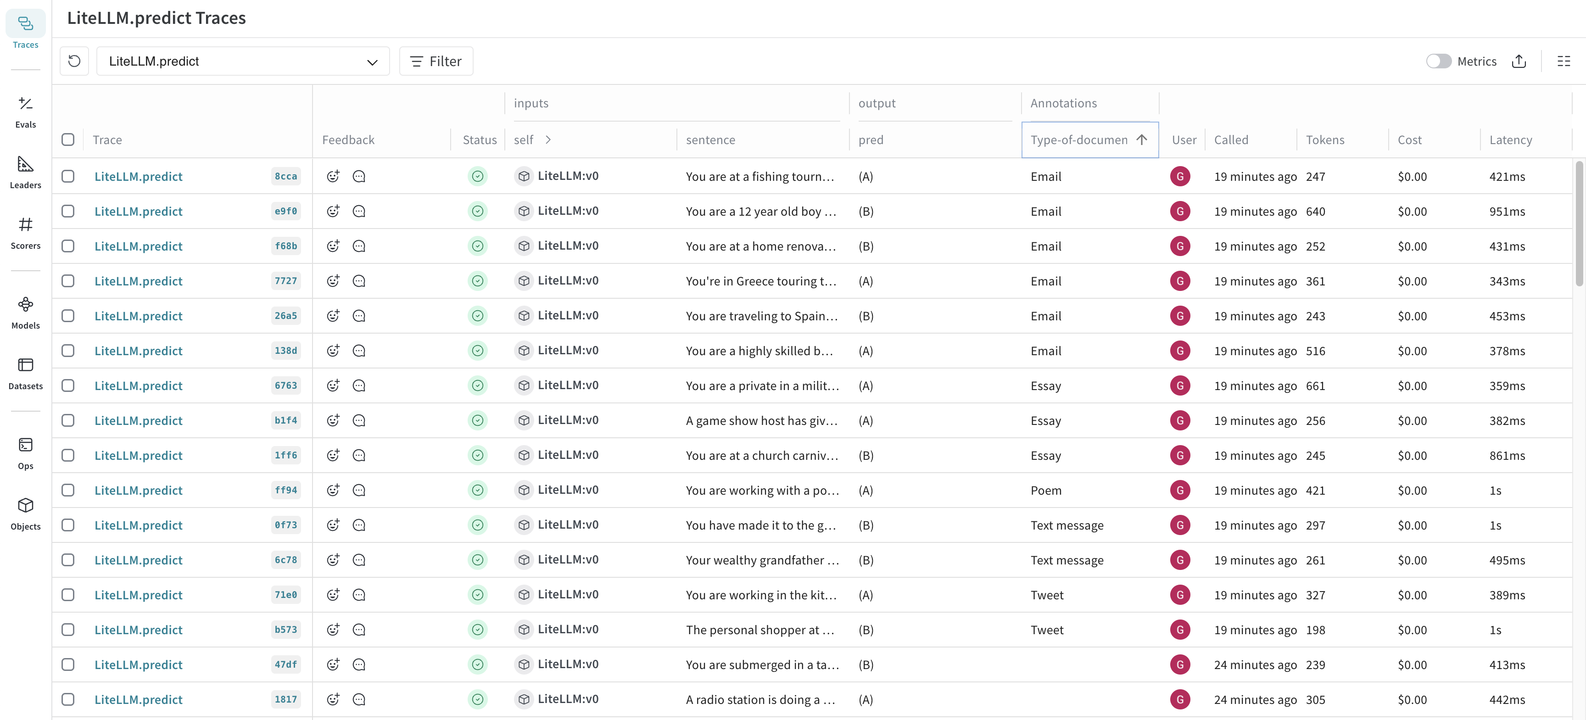
Task: Expand the self inputs column chevron
Action: coord(548,140)
